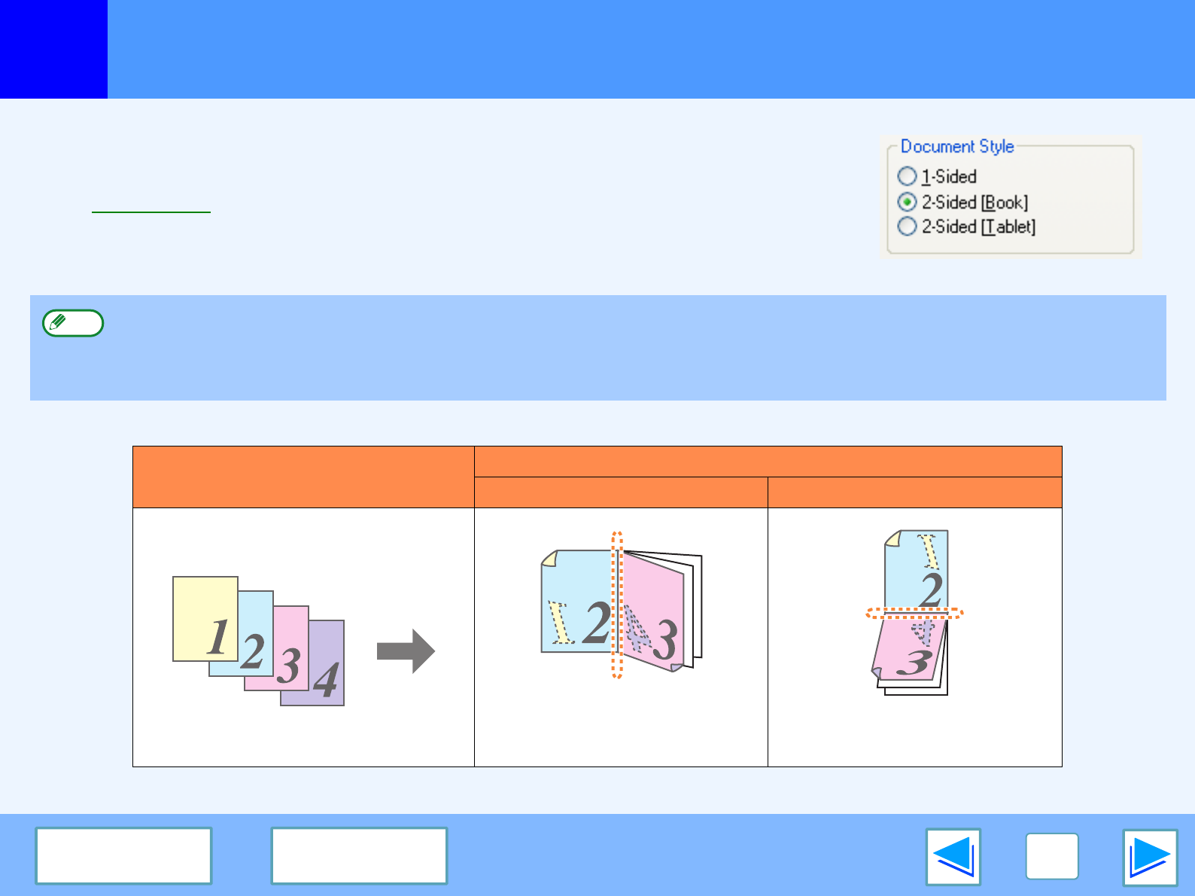Select the 1-Sided radio button
Screen dimensions: 1195x896
[x=908, y=176]
